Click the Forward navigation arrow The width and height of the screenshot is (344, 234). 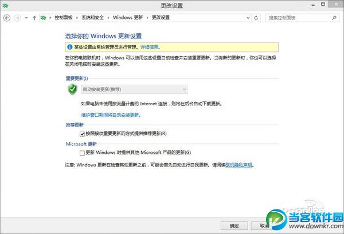pyautogui.click(x=17, y=18)
